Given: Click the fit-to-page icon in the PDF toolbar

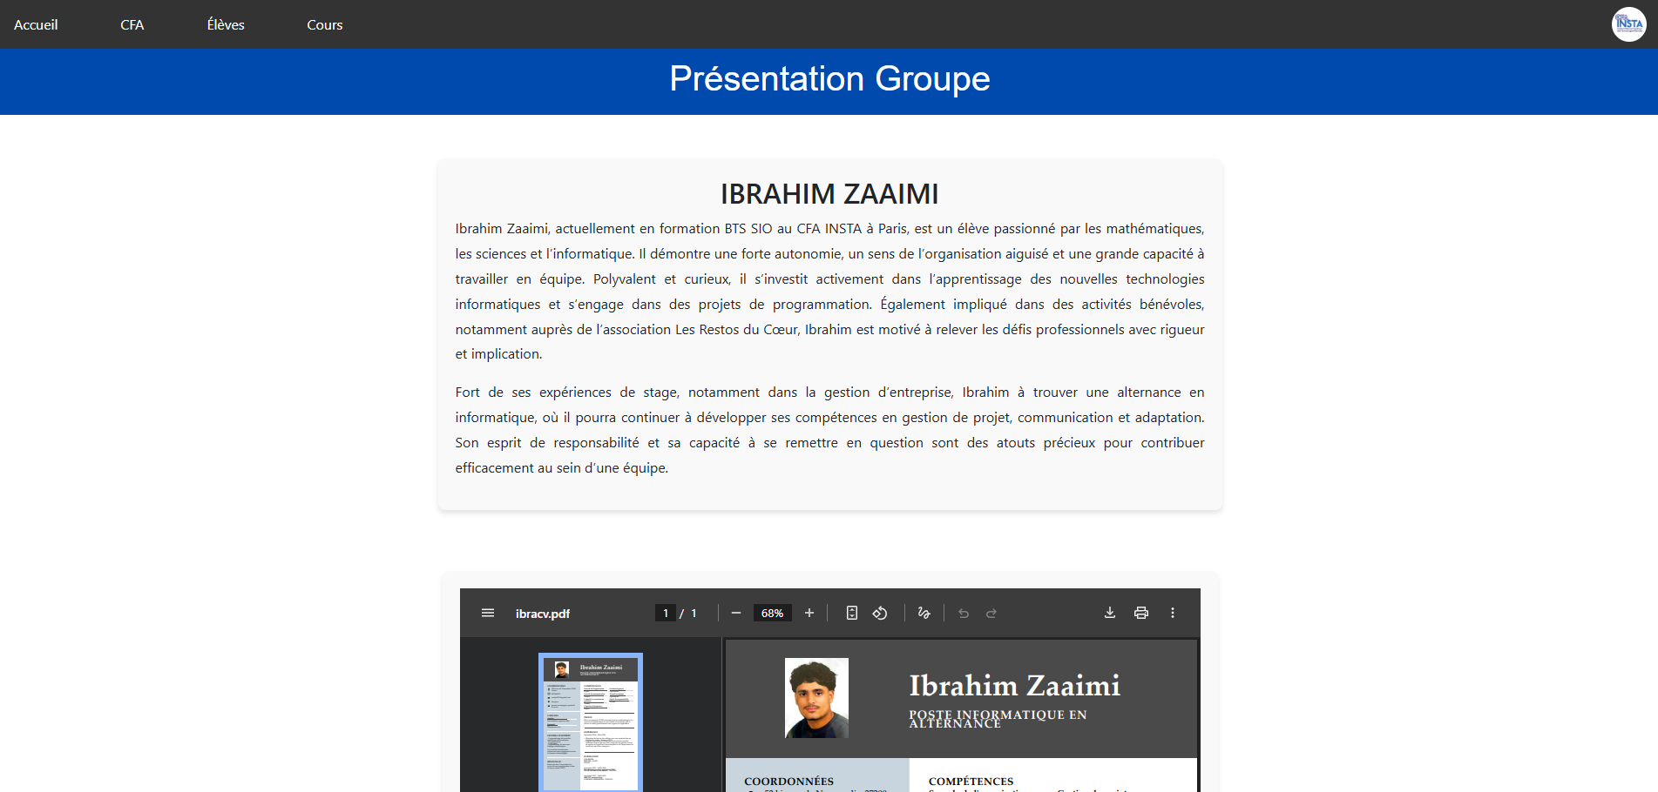Looking at the screenshot, I should [x=851, y=613].
